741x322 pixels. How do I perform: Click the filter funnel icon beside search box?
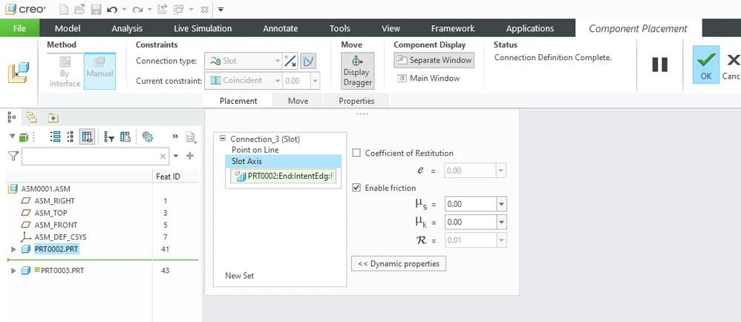(x=13, y=157)
